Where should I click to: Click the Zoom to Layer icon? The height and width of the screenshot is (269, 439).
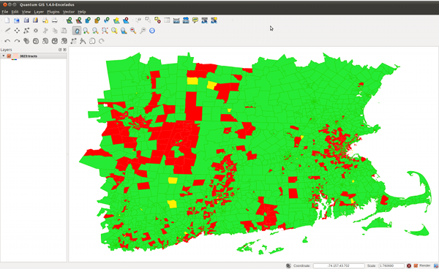[x=124, y=31]
